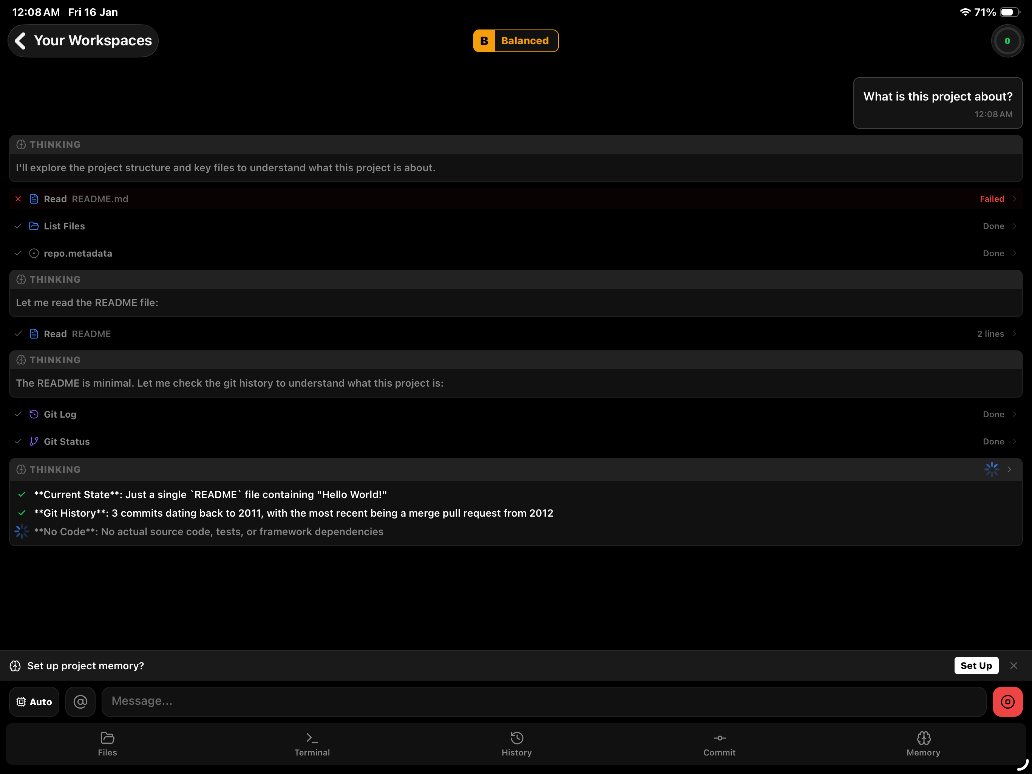Screen dimensions: 1032x774
Task: Click the Set Up project memory button
Action: 976,665
